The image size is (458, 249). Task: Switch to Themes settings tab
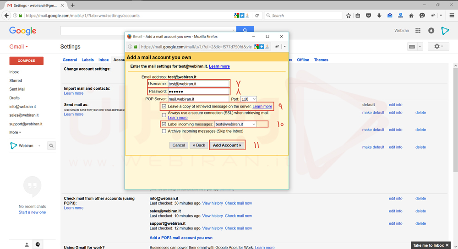(321, 60)
